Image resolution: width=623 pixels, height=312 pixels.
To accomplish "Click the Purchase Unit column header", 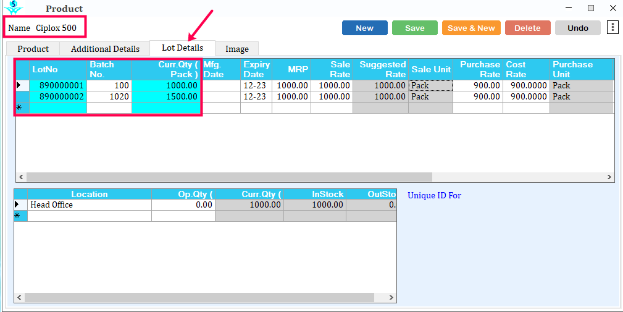I will 581,69.
